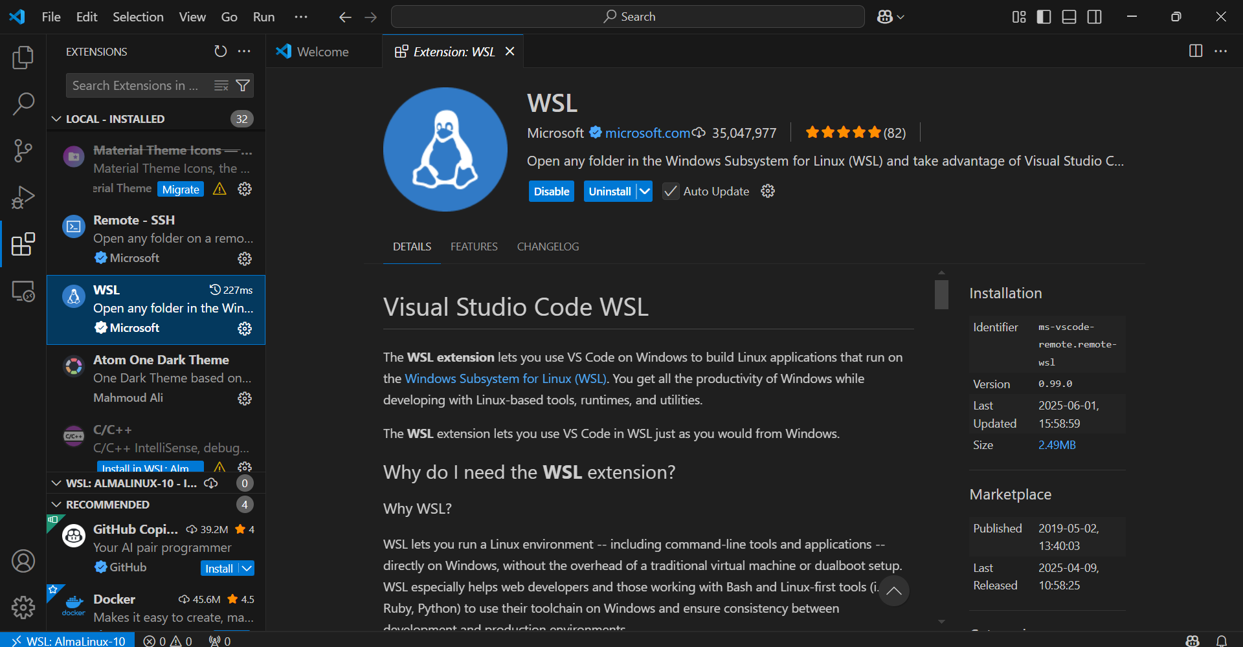
Task: Open manage gear for Atom One Dark Theme
Action: tap(245, 399)
